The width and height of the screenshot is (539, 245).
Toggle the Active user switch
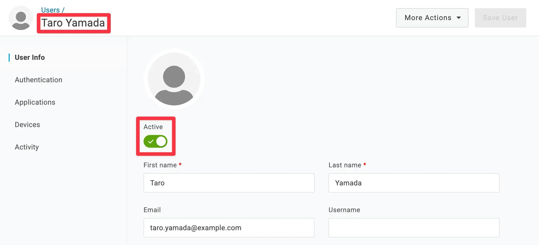tap(155, 141)
